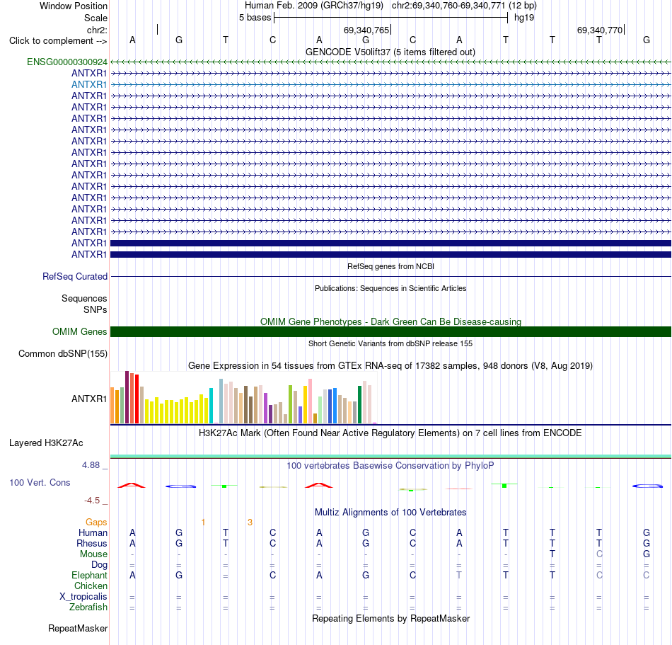This screenshot has width=672, height=645.
Task: Click the orange Gaps label
Action: [x=96, y=522]
